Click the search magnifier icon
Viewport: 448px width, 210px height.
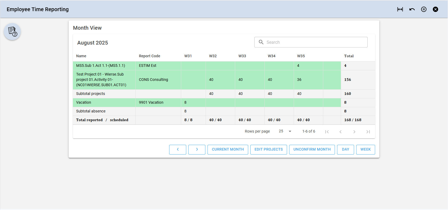point(261,42)
